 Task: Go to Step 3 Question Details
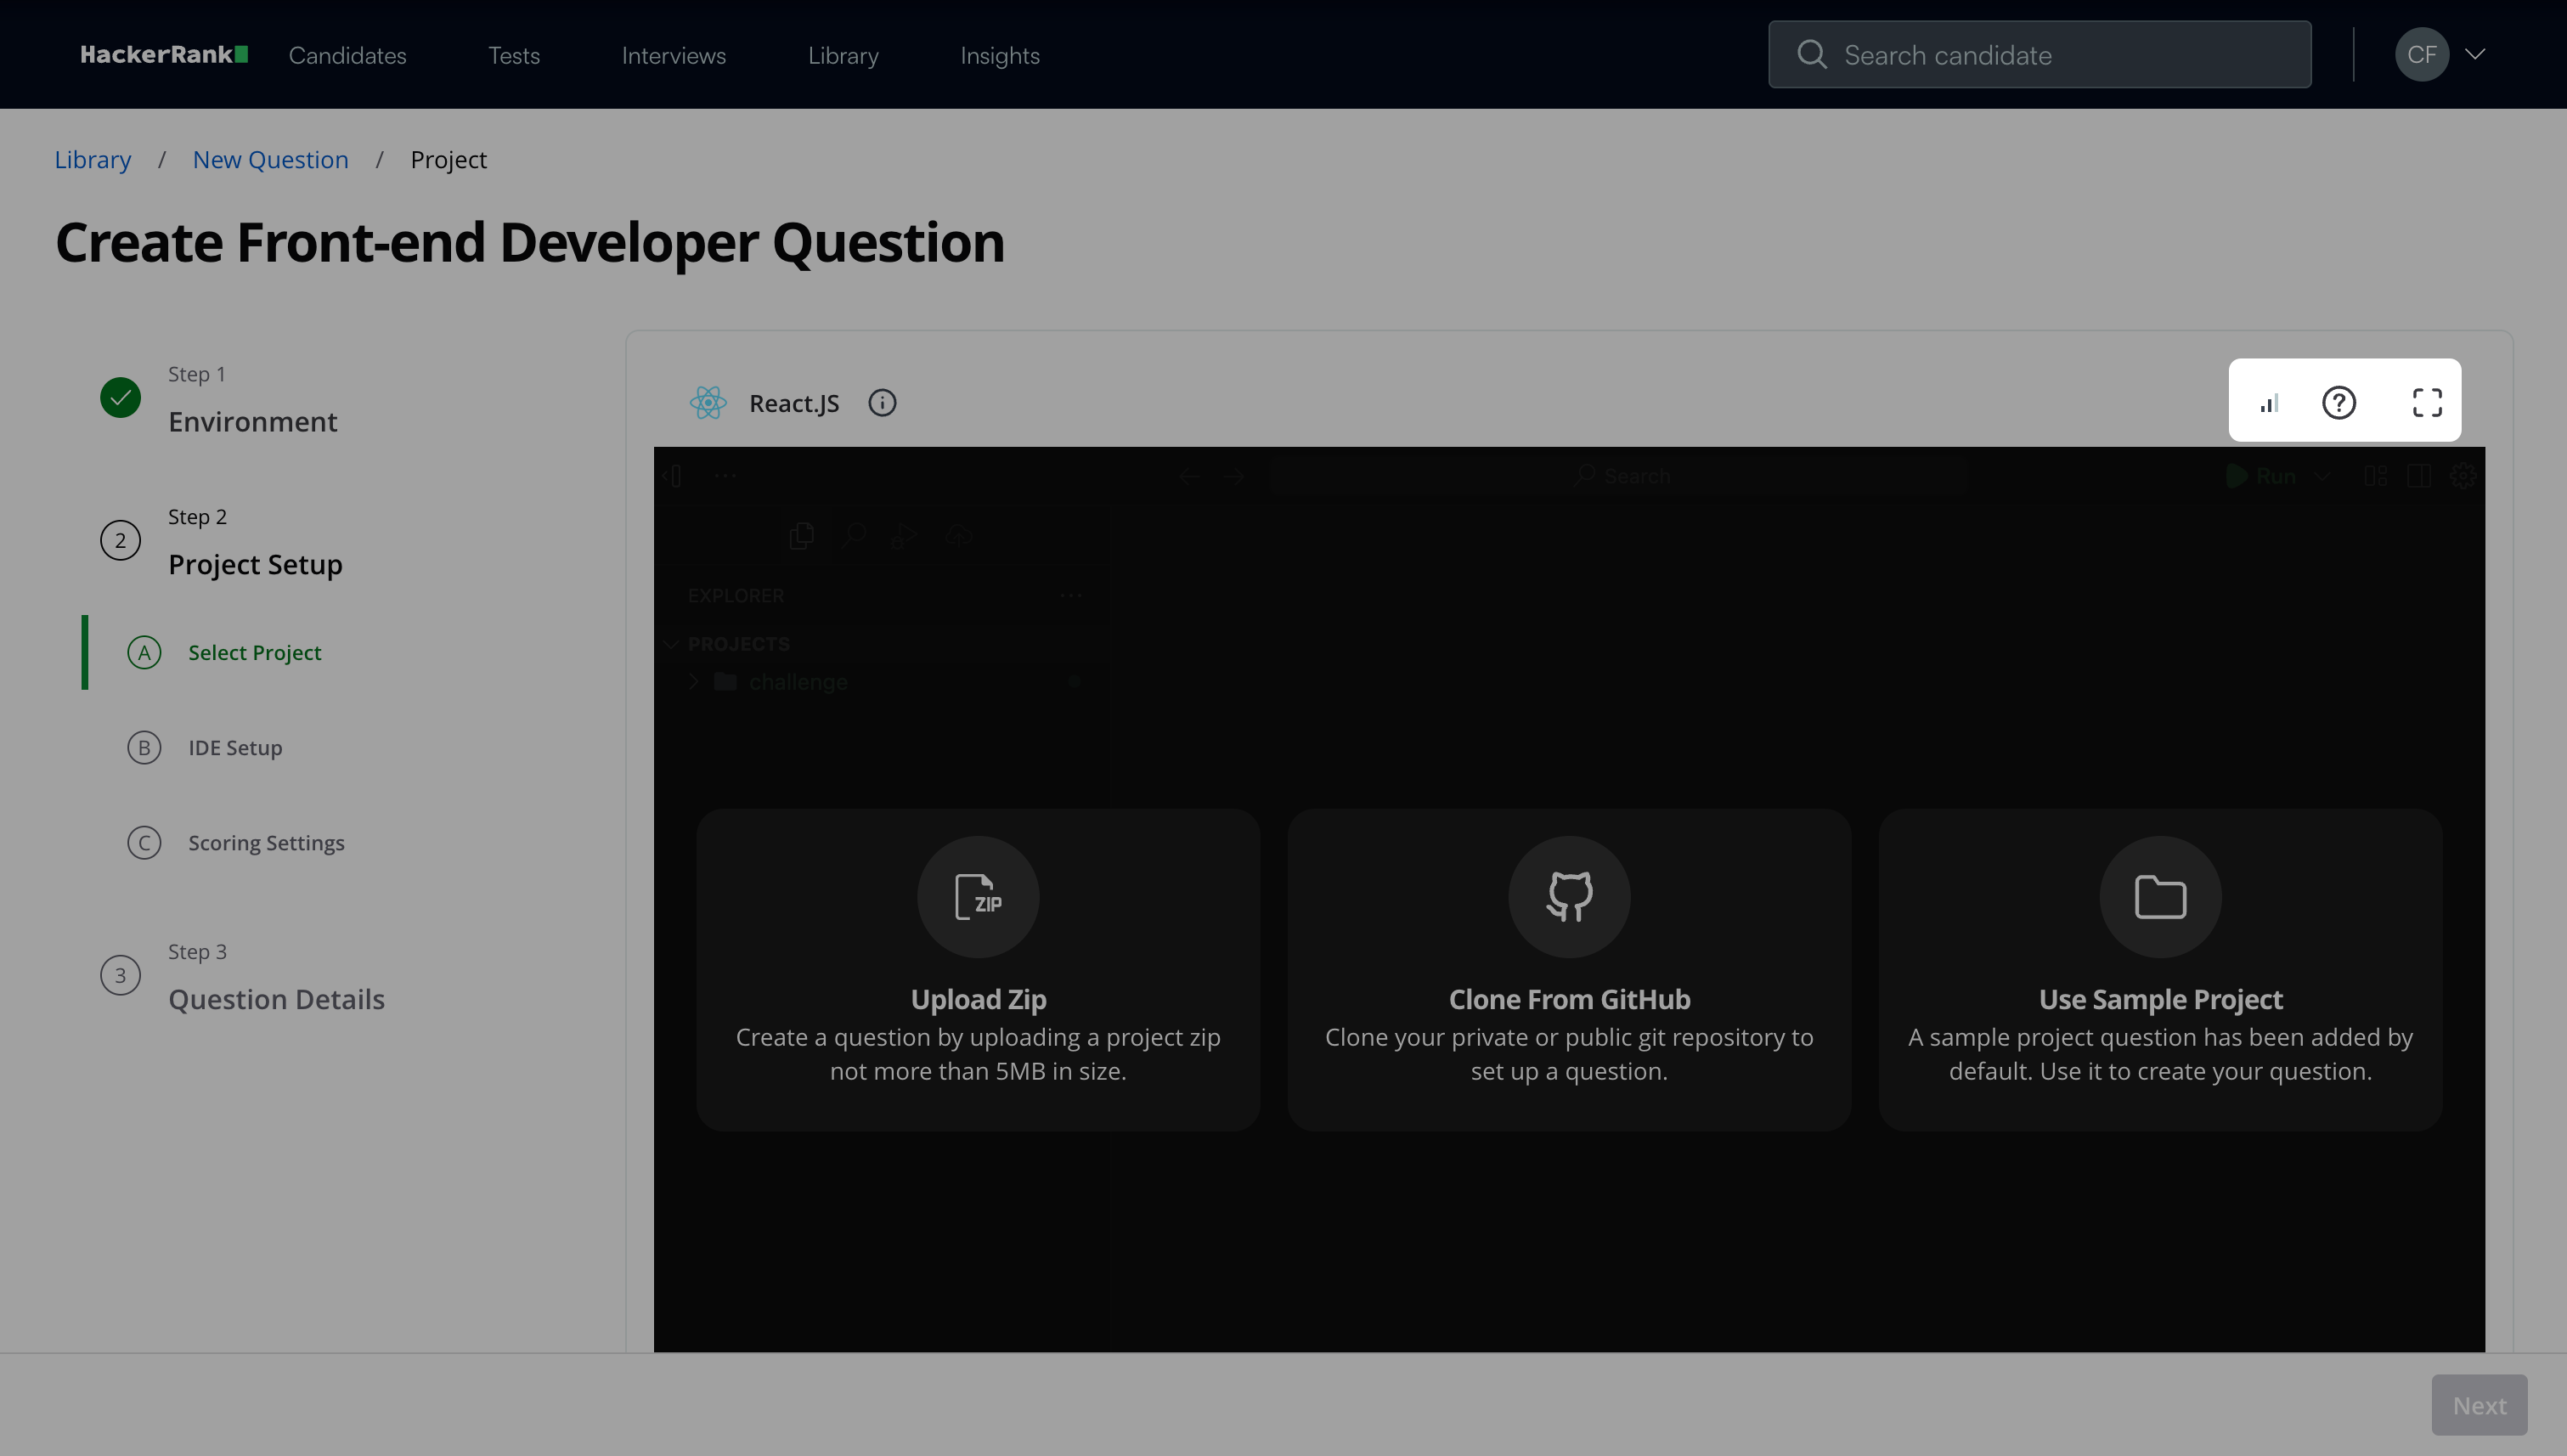point(276,998)
